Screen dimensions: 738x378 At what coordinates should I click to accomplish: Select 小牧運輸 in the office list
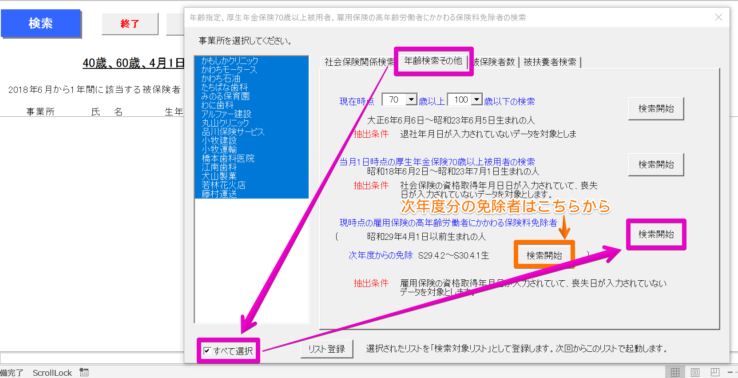pyautogui.click(x=251, y=150)
